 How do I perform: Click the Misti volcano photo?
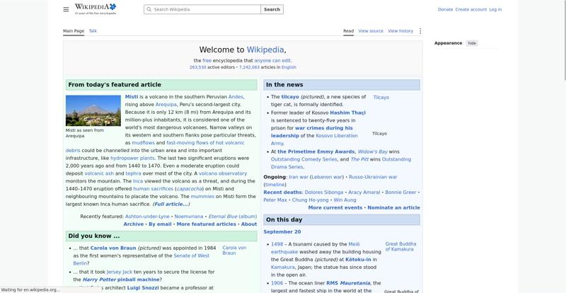93,110
